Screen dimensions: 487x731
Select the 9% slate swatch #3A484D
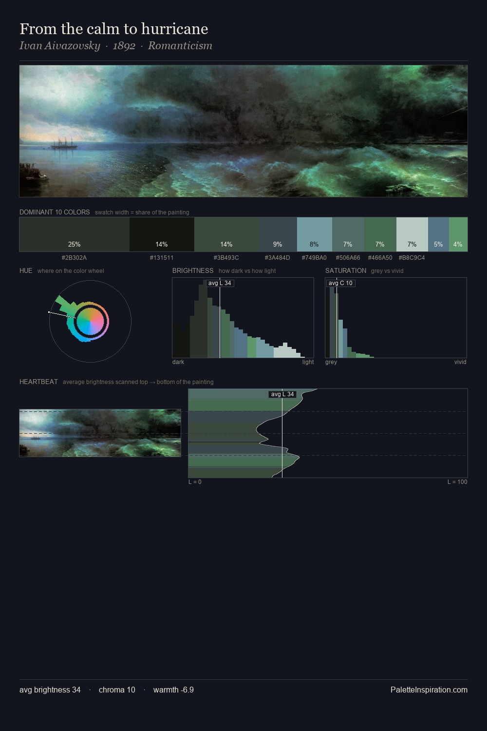(x=278, y=234)
